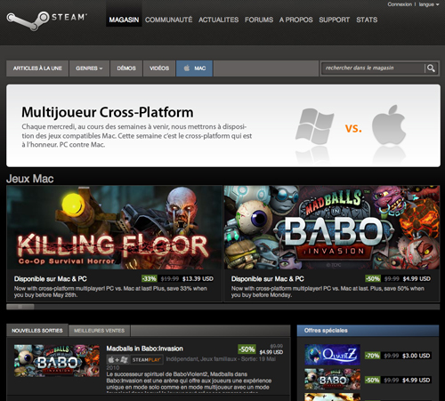Expand the GENRES dropdown

pyautogui.click(x=89, y=68)
